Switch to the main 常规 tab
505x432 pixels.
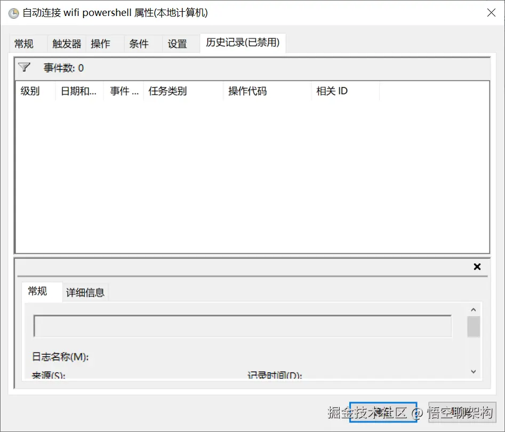pyautogui.click(x=25, y=44)
